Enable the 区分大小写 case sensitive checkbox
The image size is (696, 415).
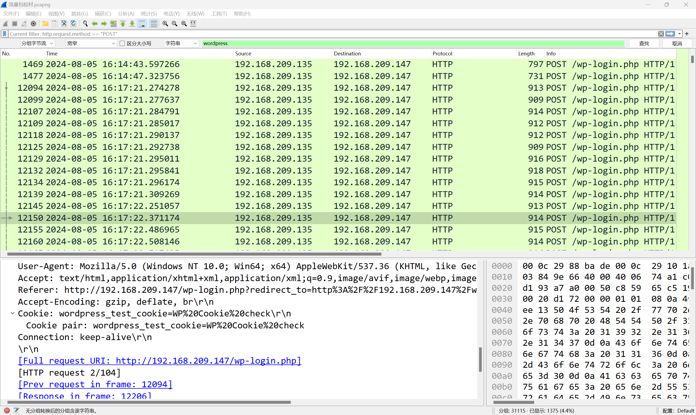click(x=122, y=43)
